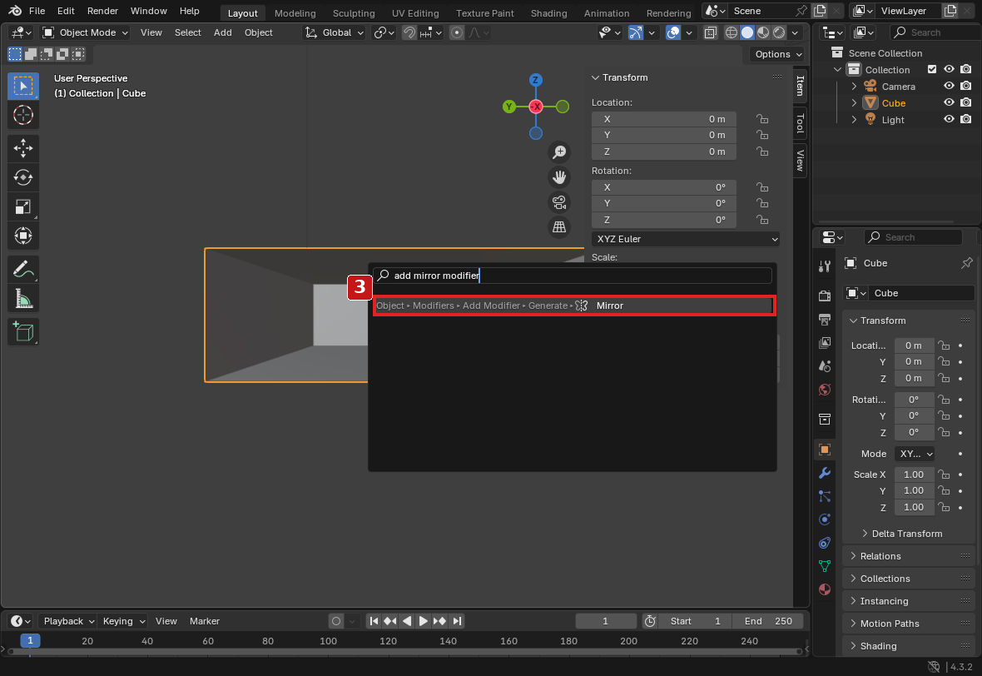This screenshot has width=982, height=676.
Task: Select the Mirror search result
Action: 574,306
